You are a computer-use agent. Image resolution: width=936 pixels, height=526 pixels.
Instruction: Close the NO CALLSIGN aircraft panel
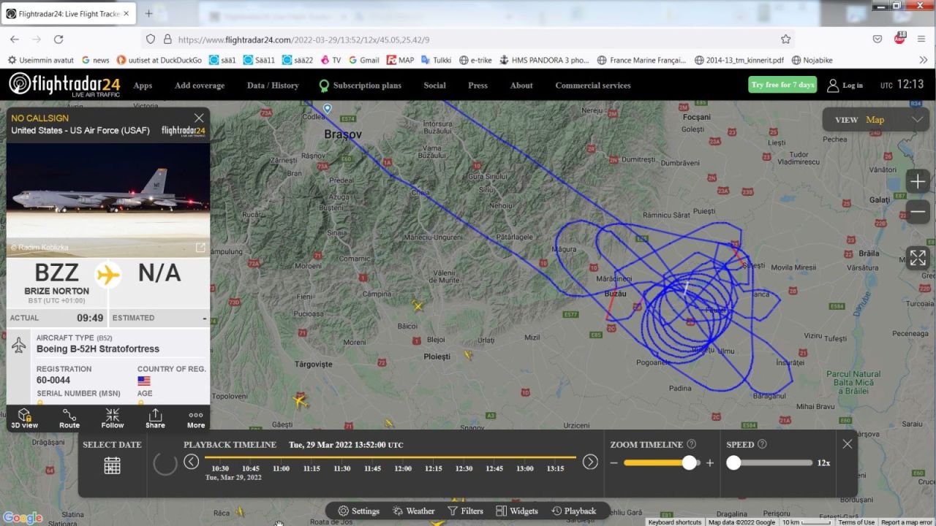199,118
